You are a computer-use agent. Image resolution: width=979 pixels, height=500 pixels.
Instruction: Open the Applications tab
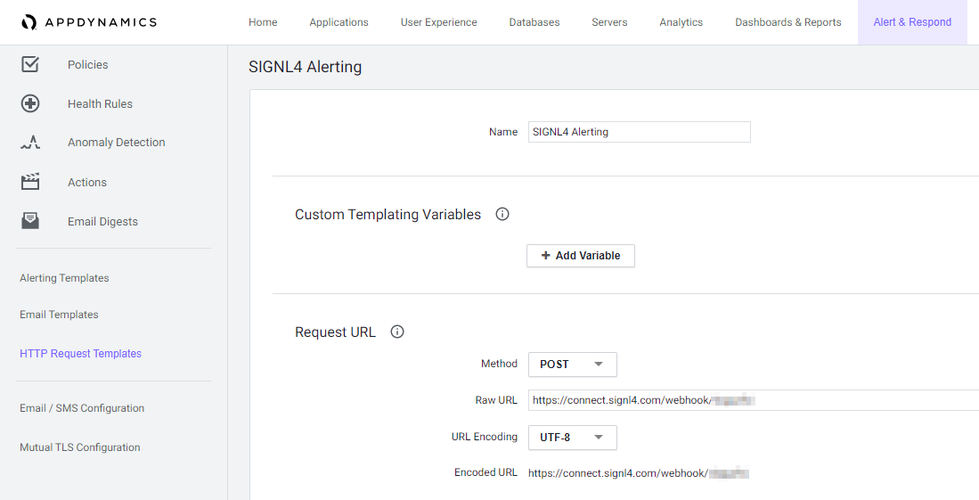[x=339, y=22]
